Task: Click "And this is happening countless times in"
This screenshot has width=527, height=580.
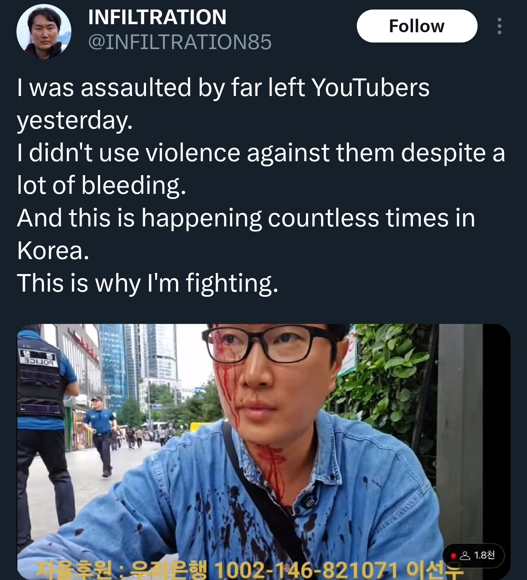Action: click(x=246, y=218)
